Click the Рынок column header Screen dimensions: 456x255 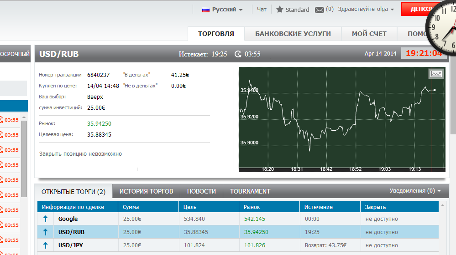coord(269,207)
